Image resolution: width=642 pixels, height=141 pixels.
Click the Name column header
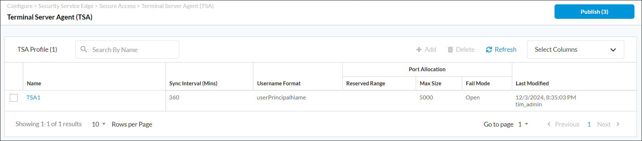pyautogui.click(x=34, y=83)
